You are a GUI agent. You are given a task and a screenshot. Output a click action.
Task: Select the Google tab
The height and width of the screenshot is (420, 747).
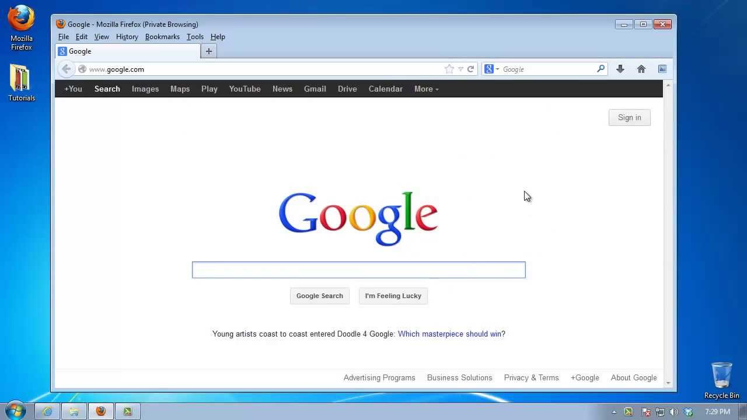[128, 51]
